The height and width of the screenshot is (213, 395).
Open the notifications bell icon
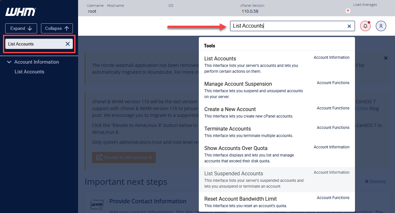click(365, 26)
